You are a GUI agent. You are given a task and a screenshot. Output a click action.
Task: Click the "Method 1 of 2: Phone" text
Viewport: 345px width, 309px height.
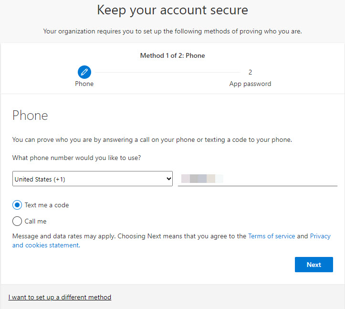(x=172, y=55)
